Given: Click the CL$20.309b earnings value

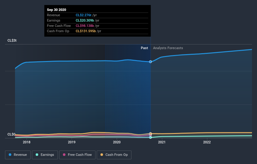Looking at the screenshot, I should tap(85, 20).
